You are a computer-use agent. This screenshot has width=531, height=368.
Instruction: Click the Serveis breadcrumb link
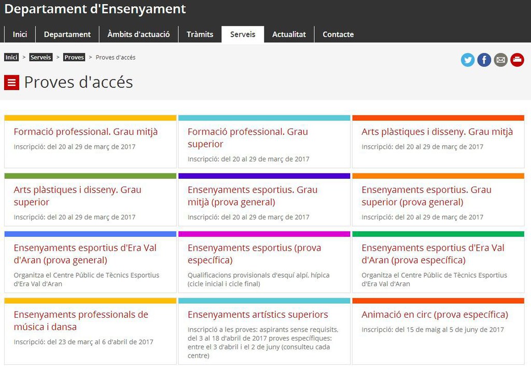[40, 58]
